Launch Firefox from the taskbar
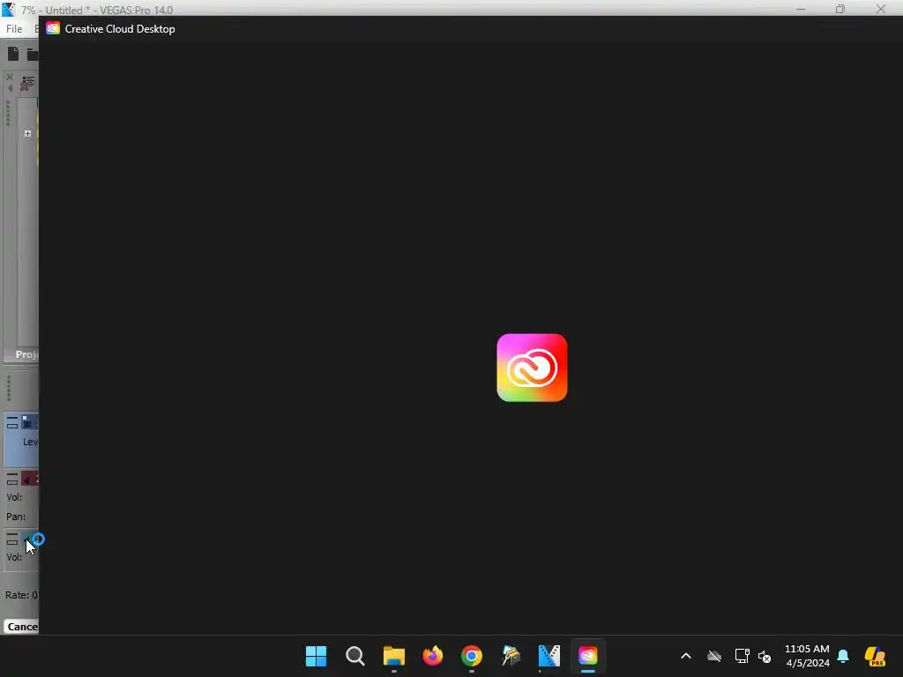Image resolution: width=903 pixels, height=677 pixels. point(432,656)
